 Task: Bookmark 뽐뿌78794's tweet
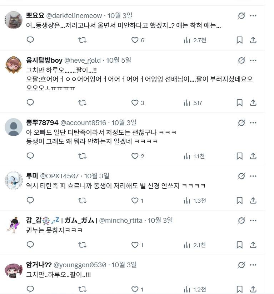[239, 156]
